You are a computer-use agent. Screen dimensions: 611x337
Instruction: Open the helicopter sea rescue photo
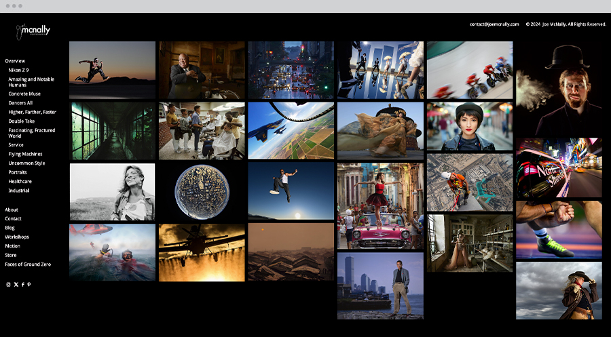[x=112, y=252]
